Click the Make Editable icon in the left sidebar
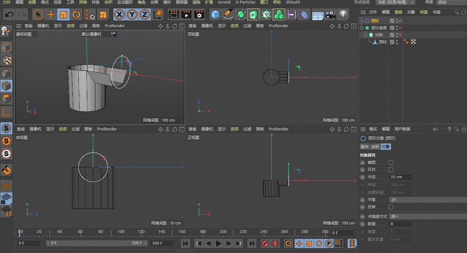Image resolution: width=467 pixels, height=253 pixels. (7, 31)
